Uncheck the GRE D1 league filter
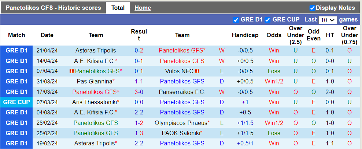This screenshot has height=149, width=362. (236, 20)
